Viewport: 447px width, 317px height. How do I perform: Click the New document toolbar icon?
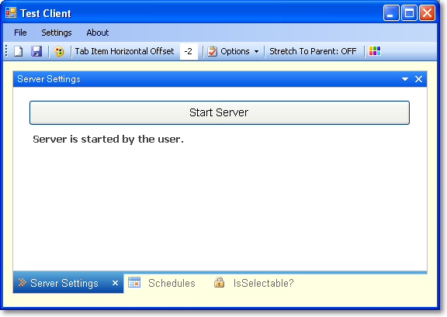click(19, 51)
